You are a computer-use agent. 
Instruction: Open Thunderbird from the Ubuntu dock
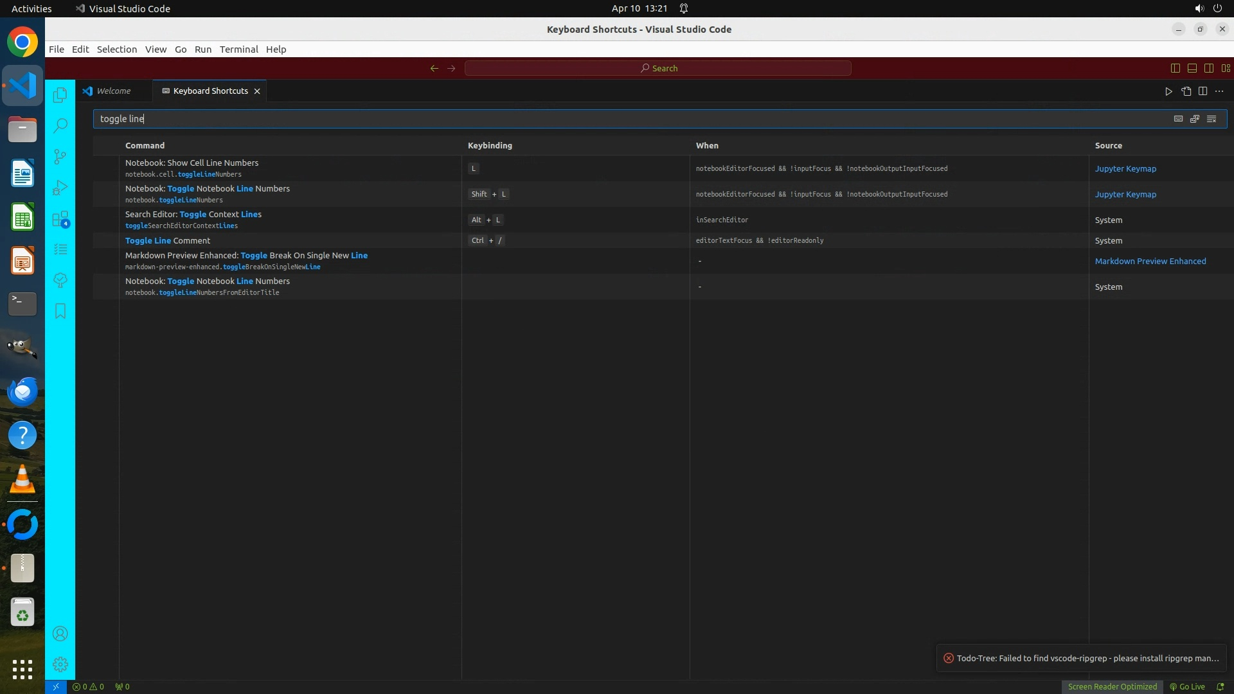(x=22, y=391)
